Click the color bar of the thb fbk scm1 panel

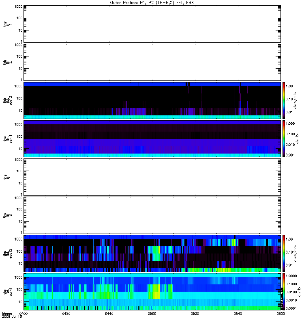tap(284, 139)
